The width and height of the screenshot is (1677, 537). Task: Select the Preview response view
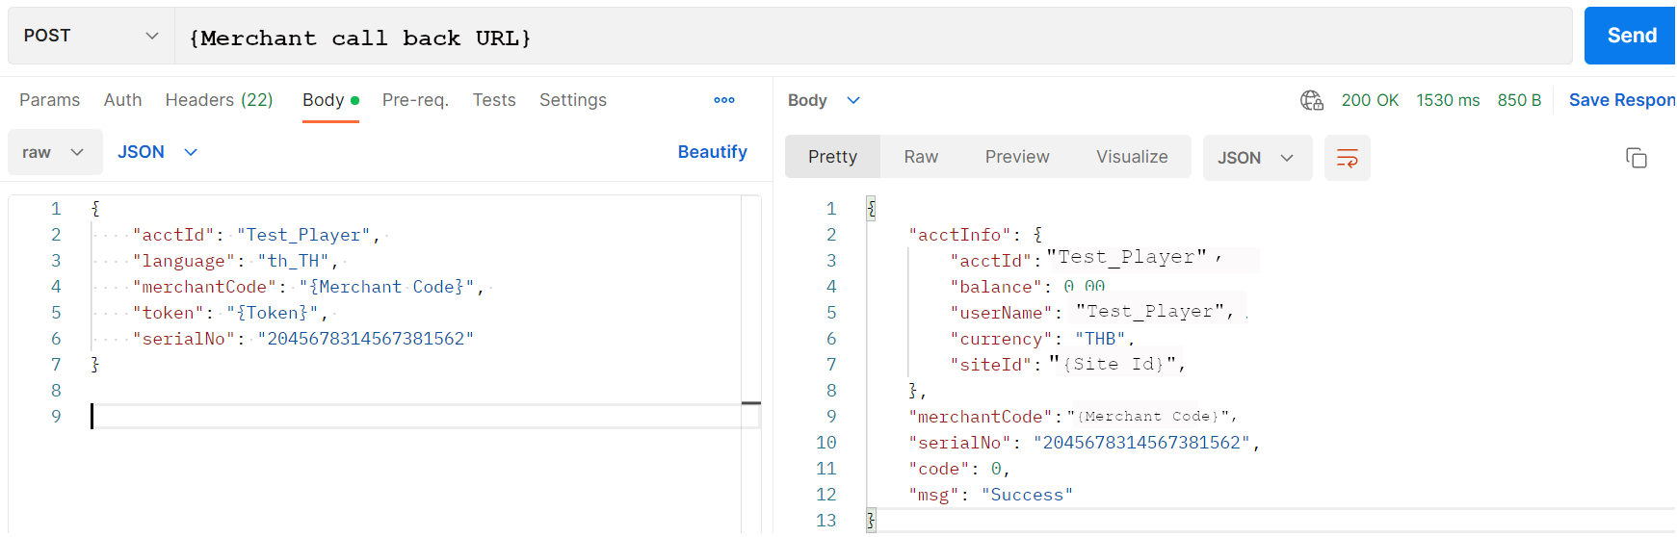pos(1016,157)
